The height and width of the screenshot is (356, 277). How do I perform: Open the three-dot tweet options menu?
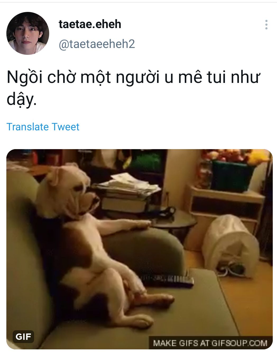(x=266, y=25)
